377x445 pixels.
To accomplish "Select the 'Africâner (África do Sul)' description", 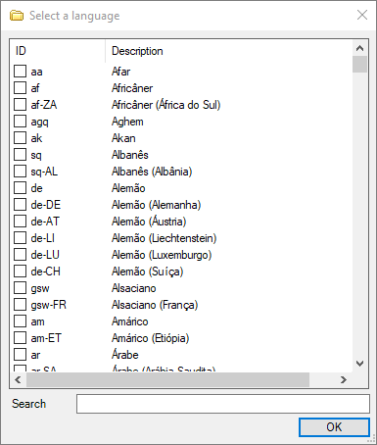I will pos(166,105).
